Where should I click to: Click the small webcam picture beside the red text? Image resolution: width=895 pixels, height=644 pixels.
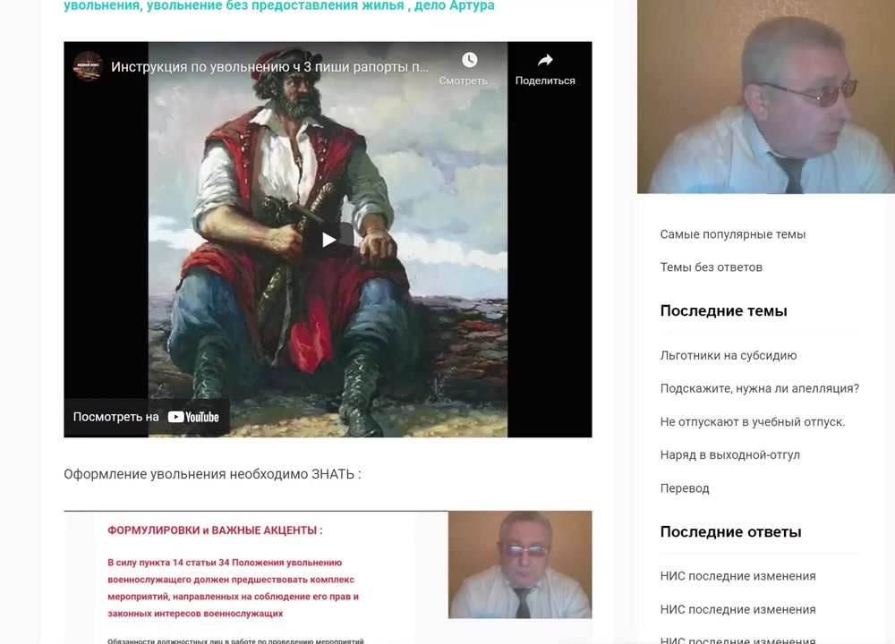tap(520, 564)
